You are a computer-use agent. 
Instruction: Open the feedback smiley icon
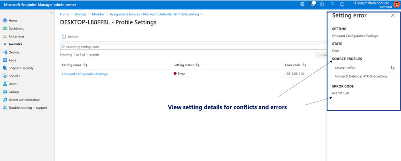pos(342,4)
